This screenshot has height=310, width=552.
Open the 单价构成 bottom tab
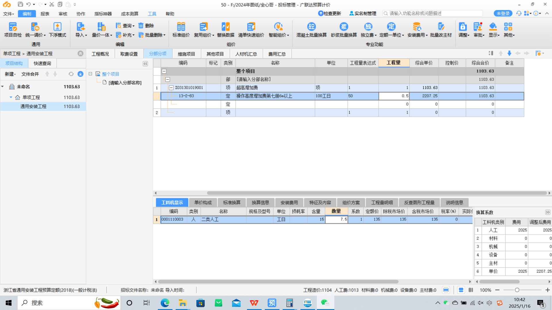[x=203, y=202]
